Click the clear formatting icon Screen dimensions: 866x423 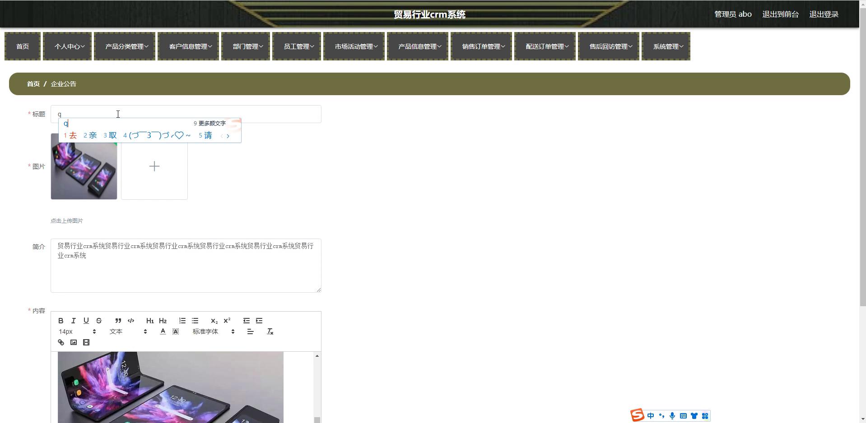(x=270, y=331)
